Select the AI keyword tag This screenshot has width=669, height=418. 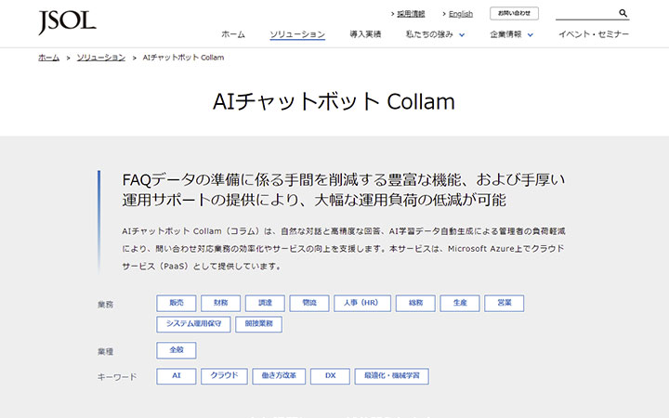coord(177,376)
